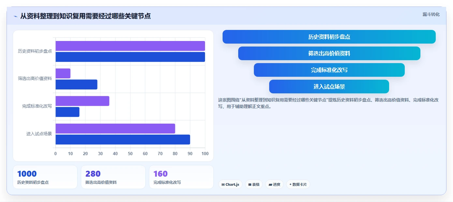Click the 数据卡片 tag chip
This screenshot has height=202, width=453.
[298, 184]
